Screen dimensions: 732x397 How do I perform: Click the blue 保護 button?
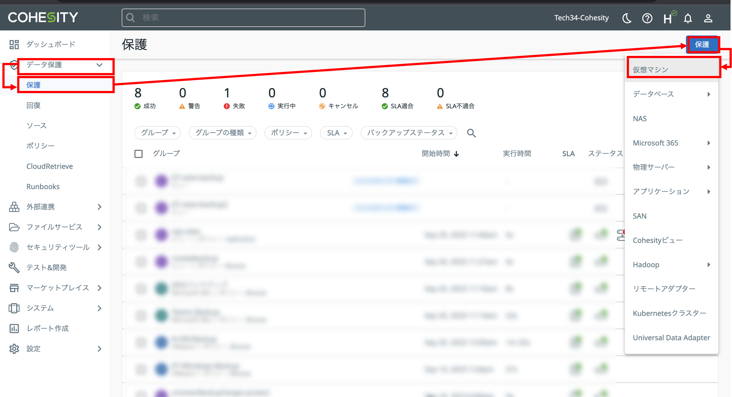(702, 45)
